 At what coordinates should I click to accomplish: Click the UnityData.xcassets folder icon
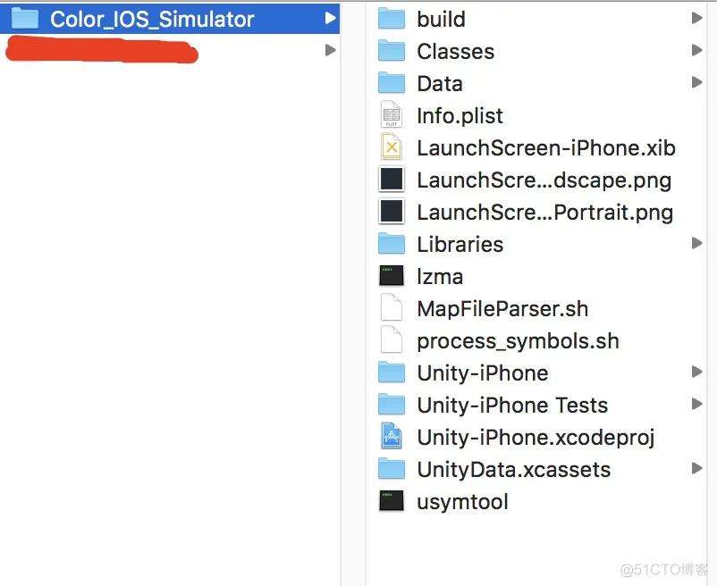[392, 469]
